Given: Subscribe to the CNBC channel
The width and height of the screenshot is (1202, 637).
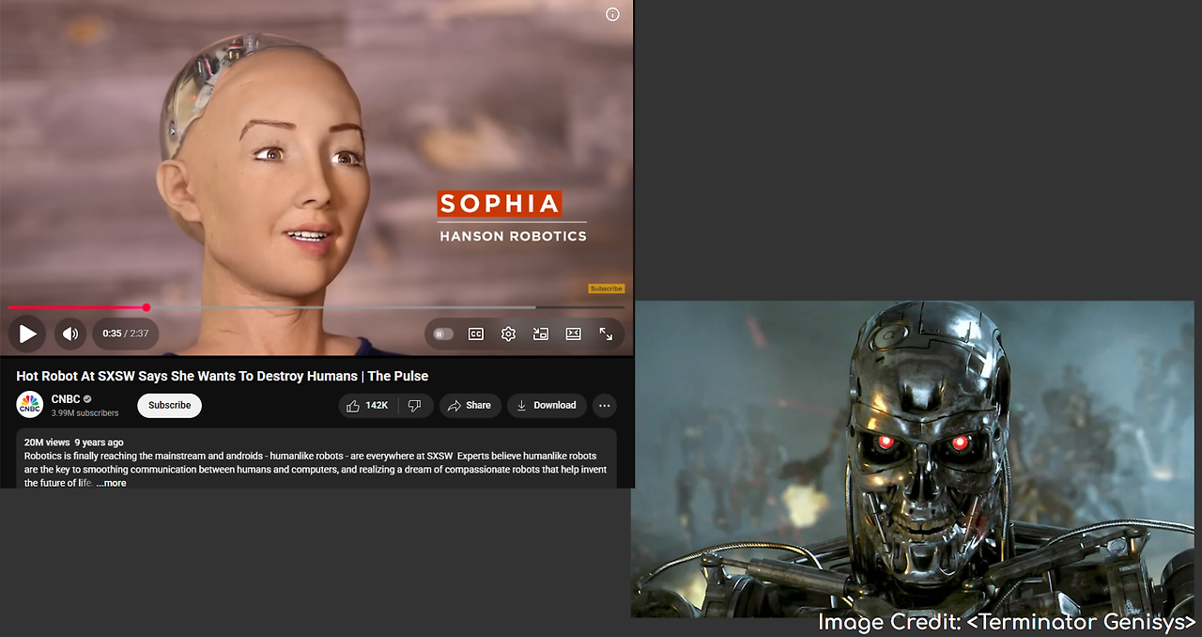Looking at the screenshot, I should coord(170,405).
